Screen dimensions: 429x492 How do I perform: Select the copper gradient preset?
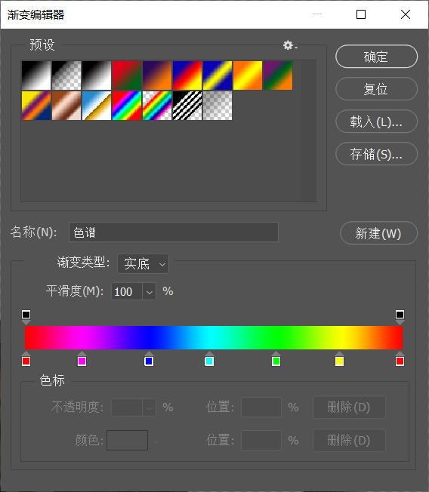tap(66, 106)
